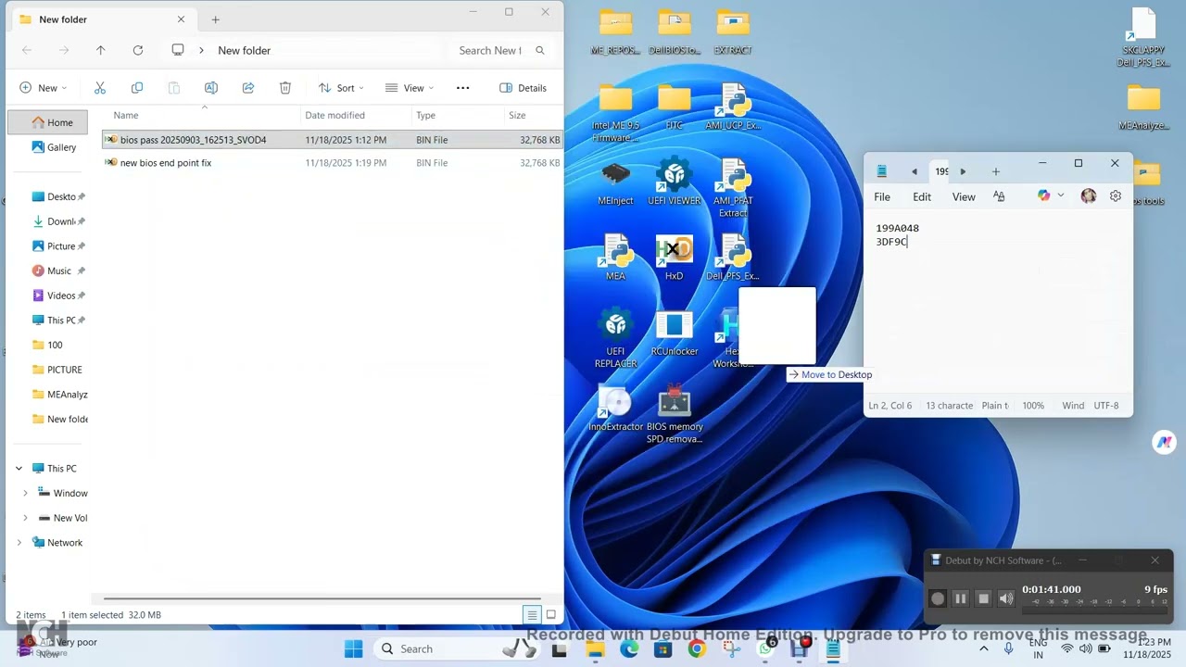Select the RCUnlocker desktop icon
1186x667 pixels.
click(675, 333)
